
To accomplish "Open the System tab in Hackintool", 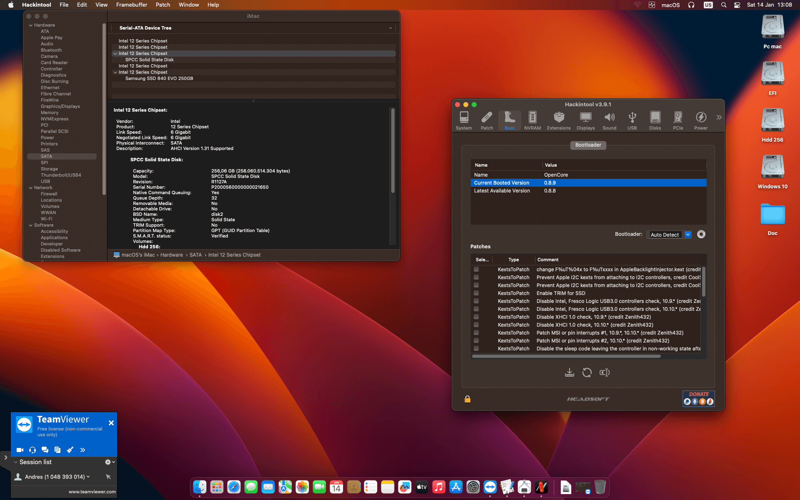I will [464, 121].
